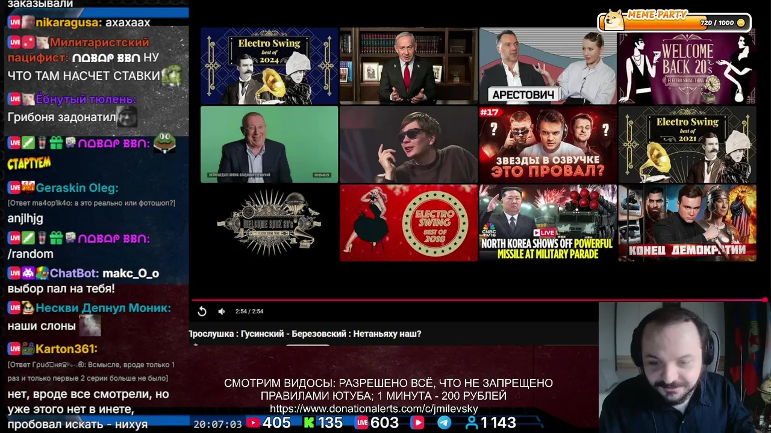Open the North Korea missile parade video

pos(548,223)
